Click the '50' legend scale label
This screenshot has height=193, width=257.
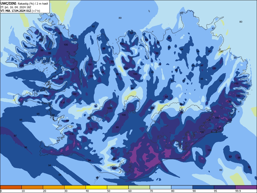[x=109, y=191]
